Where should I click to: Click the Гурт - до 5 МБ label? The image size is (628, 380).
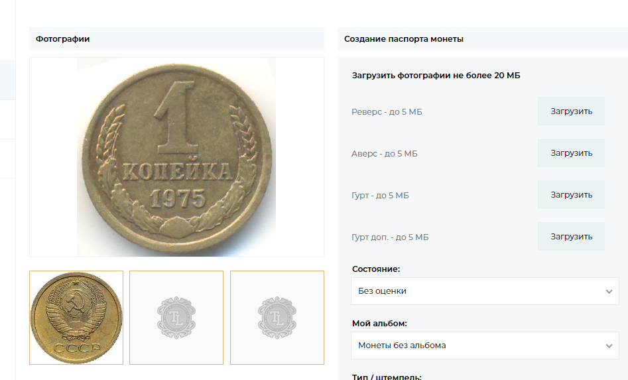(x=380, y=196)
